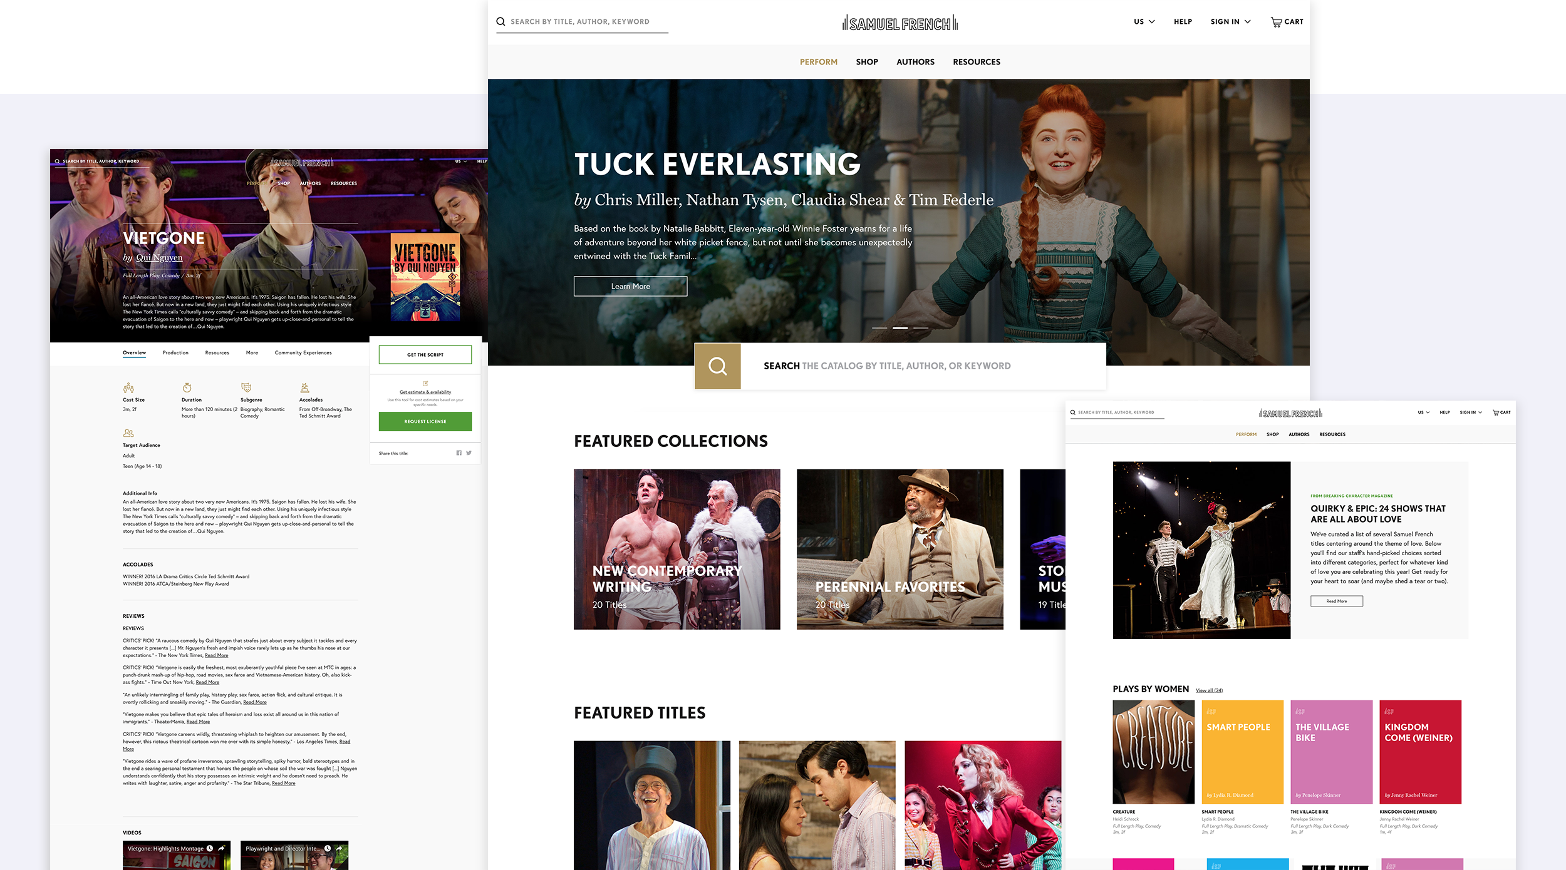Screen dimensions: 1566x870
Task: Click Read More after The New York Times review
Action: pyautogui.click(x=217, y=655)
